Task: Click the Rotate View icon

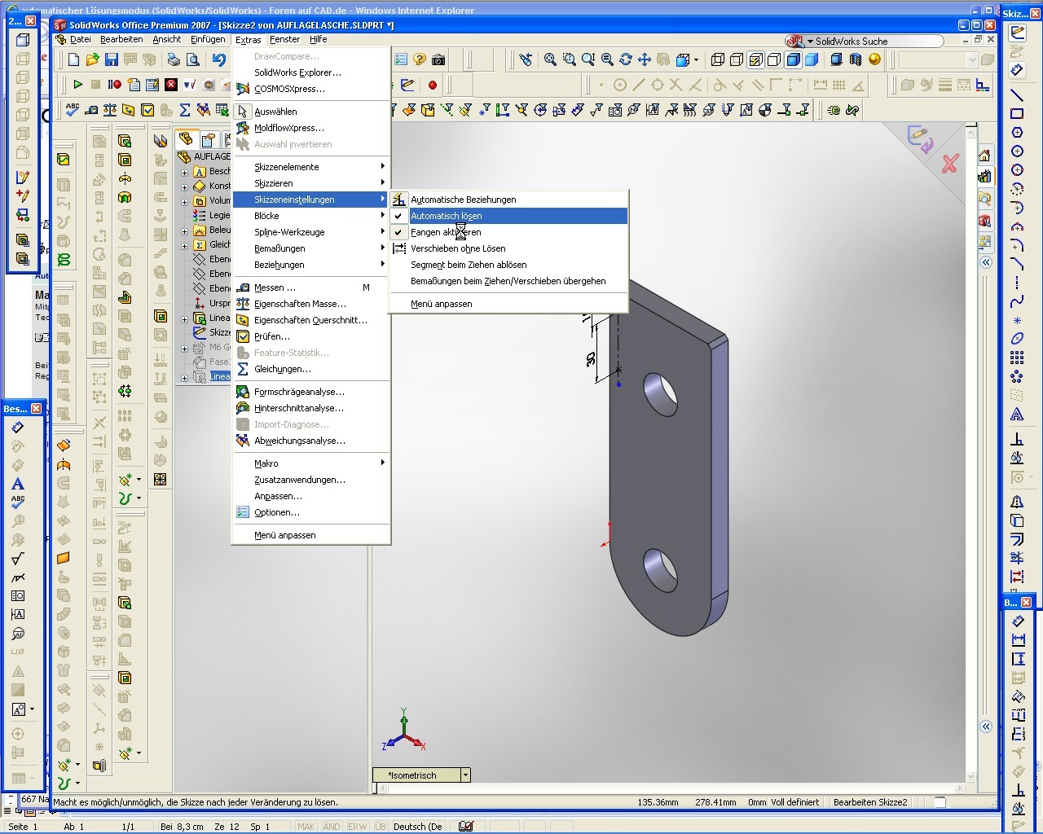Action: 626,59
